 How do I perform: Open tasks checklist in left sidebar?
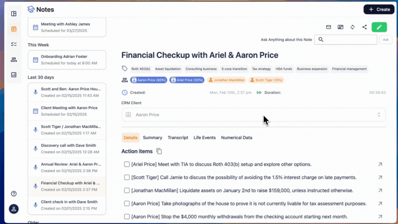pyautogui.click(x=14, y=44)
